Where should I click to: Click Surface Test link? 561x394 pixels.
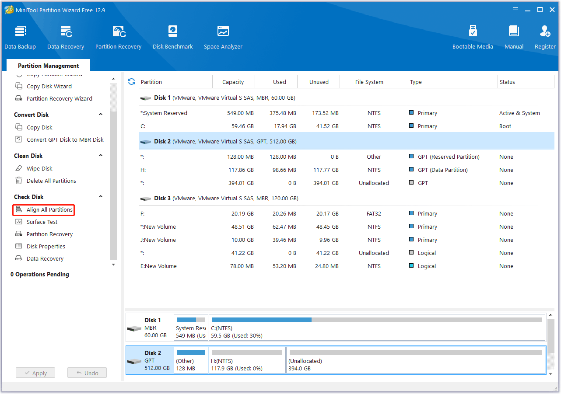pos(42,222)
